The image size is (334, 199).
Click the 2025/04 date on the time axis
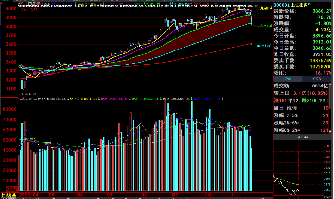29,194
